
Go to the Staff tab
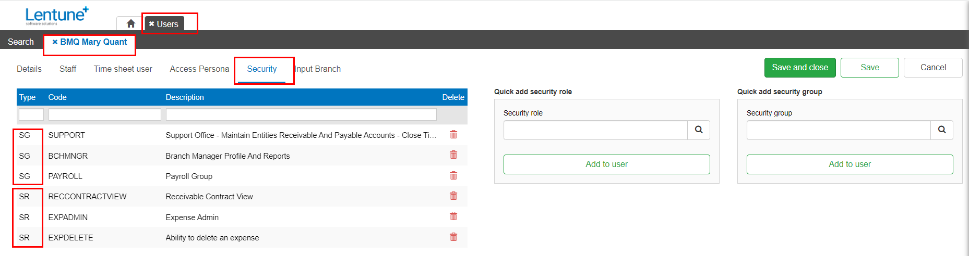click(x=68, y=69)
